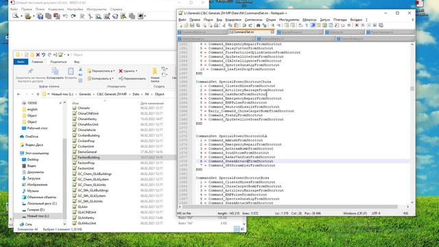Screen dimensions: 439x247
Task: Open recent locations dropdown in Explorer navigation
Action: [32, 94]
